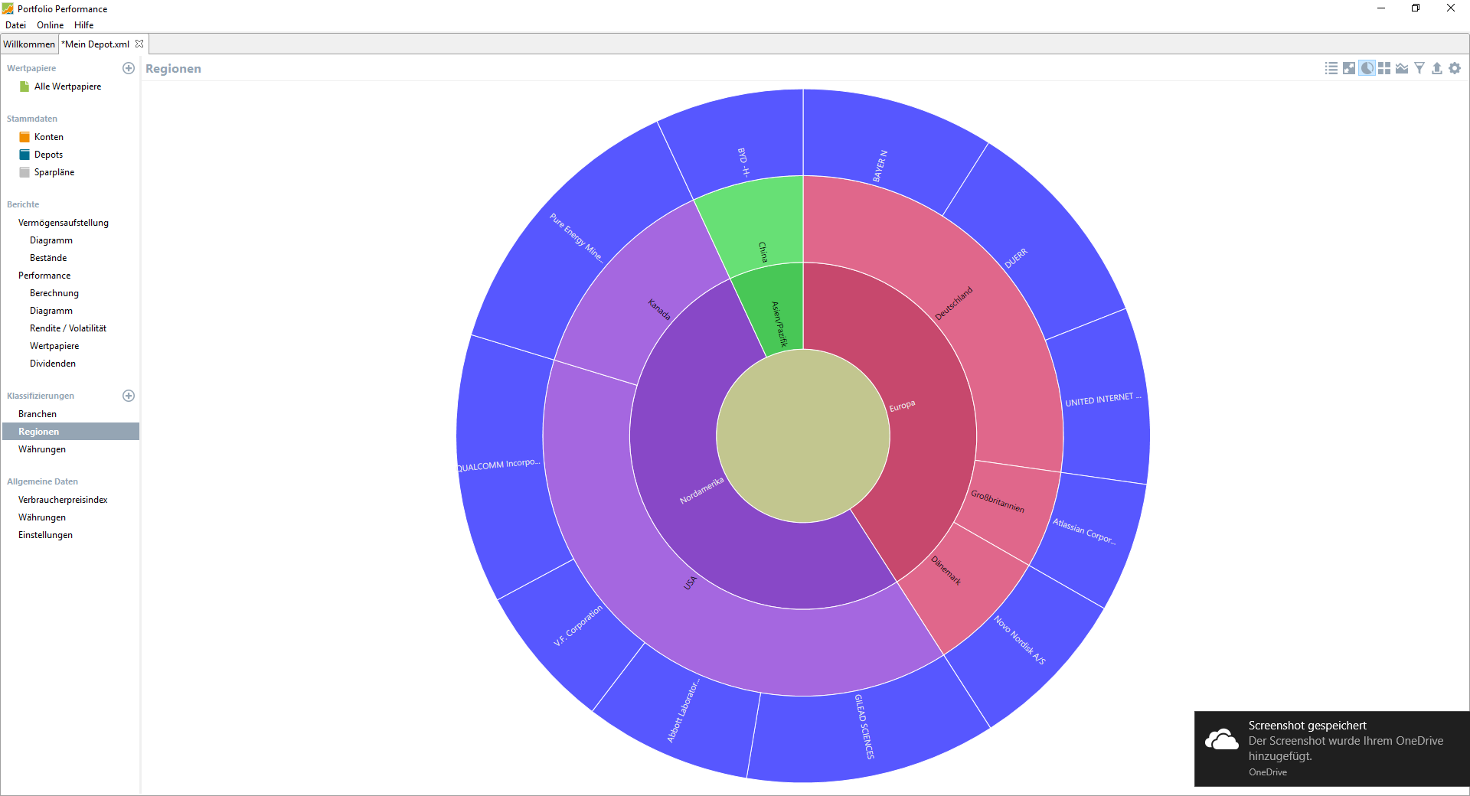Add new classification with Klassifizierungen plus icon
Screen dimensions: 1470x796
[129, 396]
